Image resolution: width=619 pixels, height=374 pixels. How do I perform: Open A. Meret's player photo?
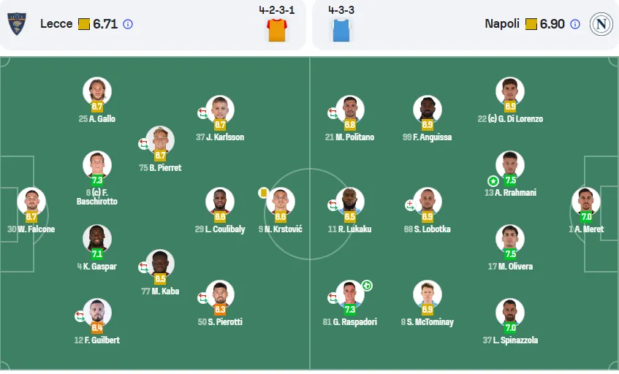[x=586, y=201]
